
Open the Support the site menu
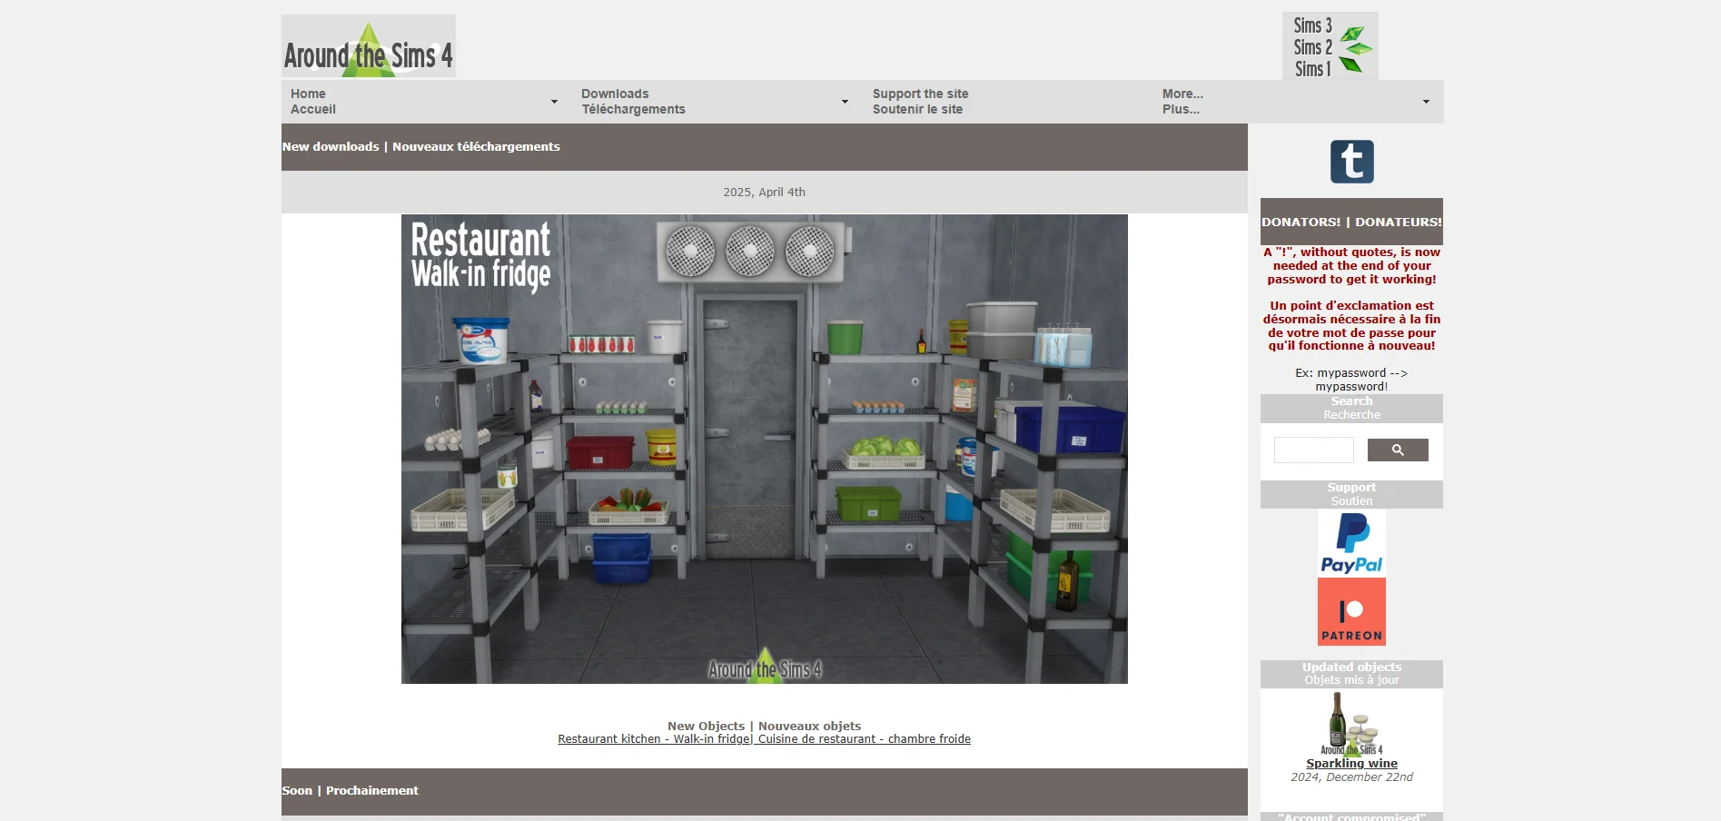click(x=920, y=102)
